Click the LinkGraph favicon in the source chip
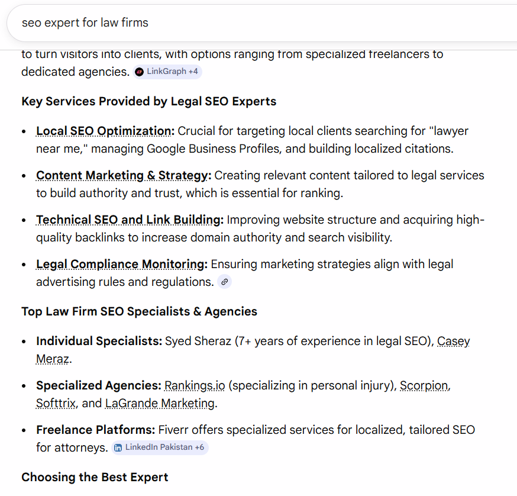Image resolution: width=517 pixels, height=496 pixels. point(139,71)
